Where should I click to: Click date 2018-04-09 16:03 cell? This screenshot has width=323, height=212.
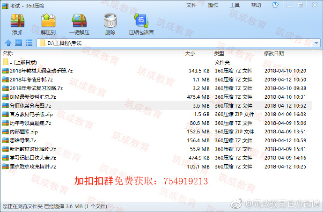[x=285, y=114]
